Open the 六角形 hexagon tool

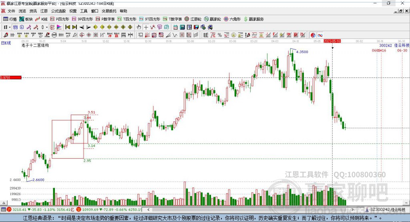[x=232, y=19]
